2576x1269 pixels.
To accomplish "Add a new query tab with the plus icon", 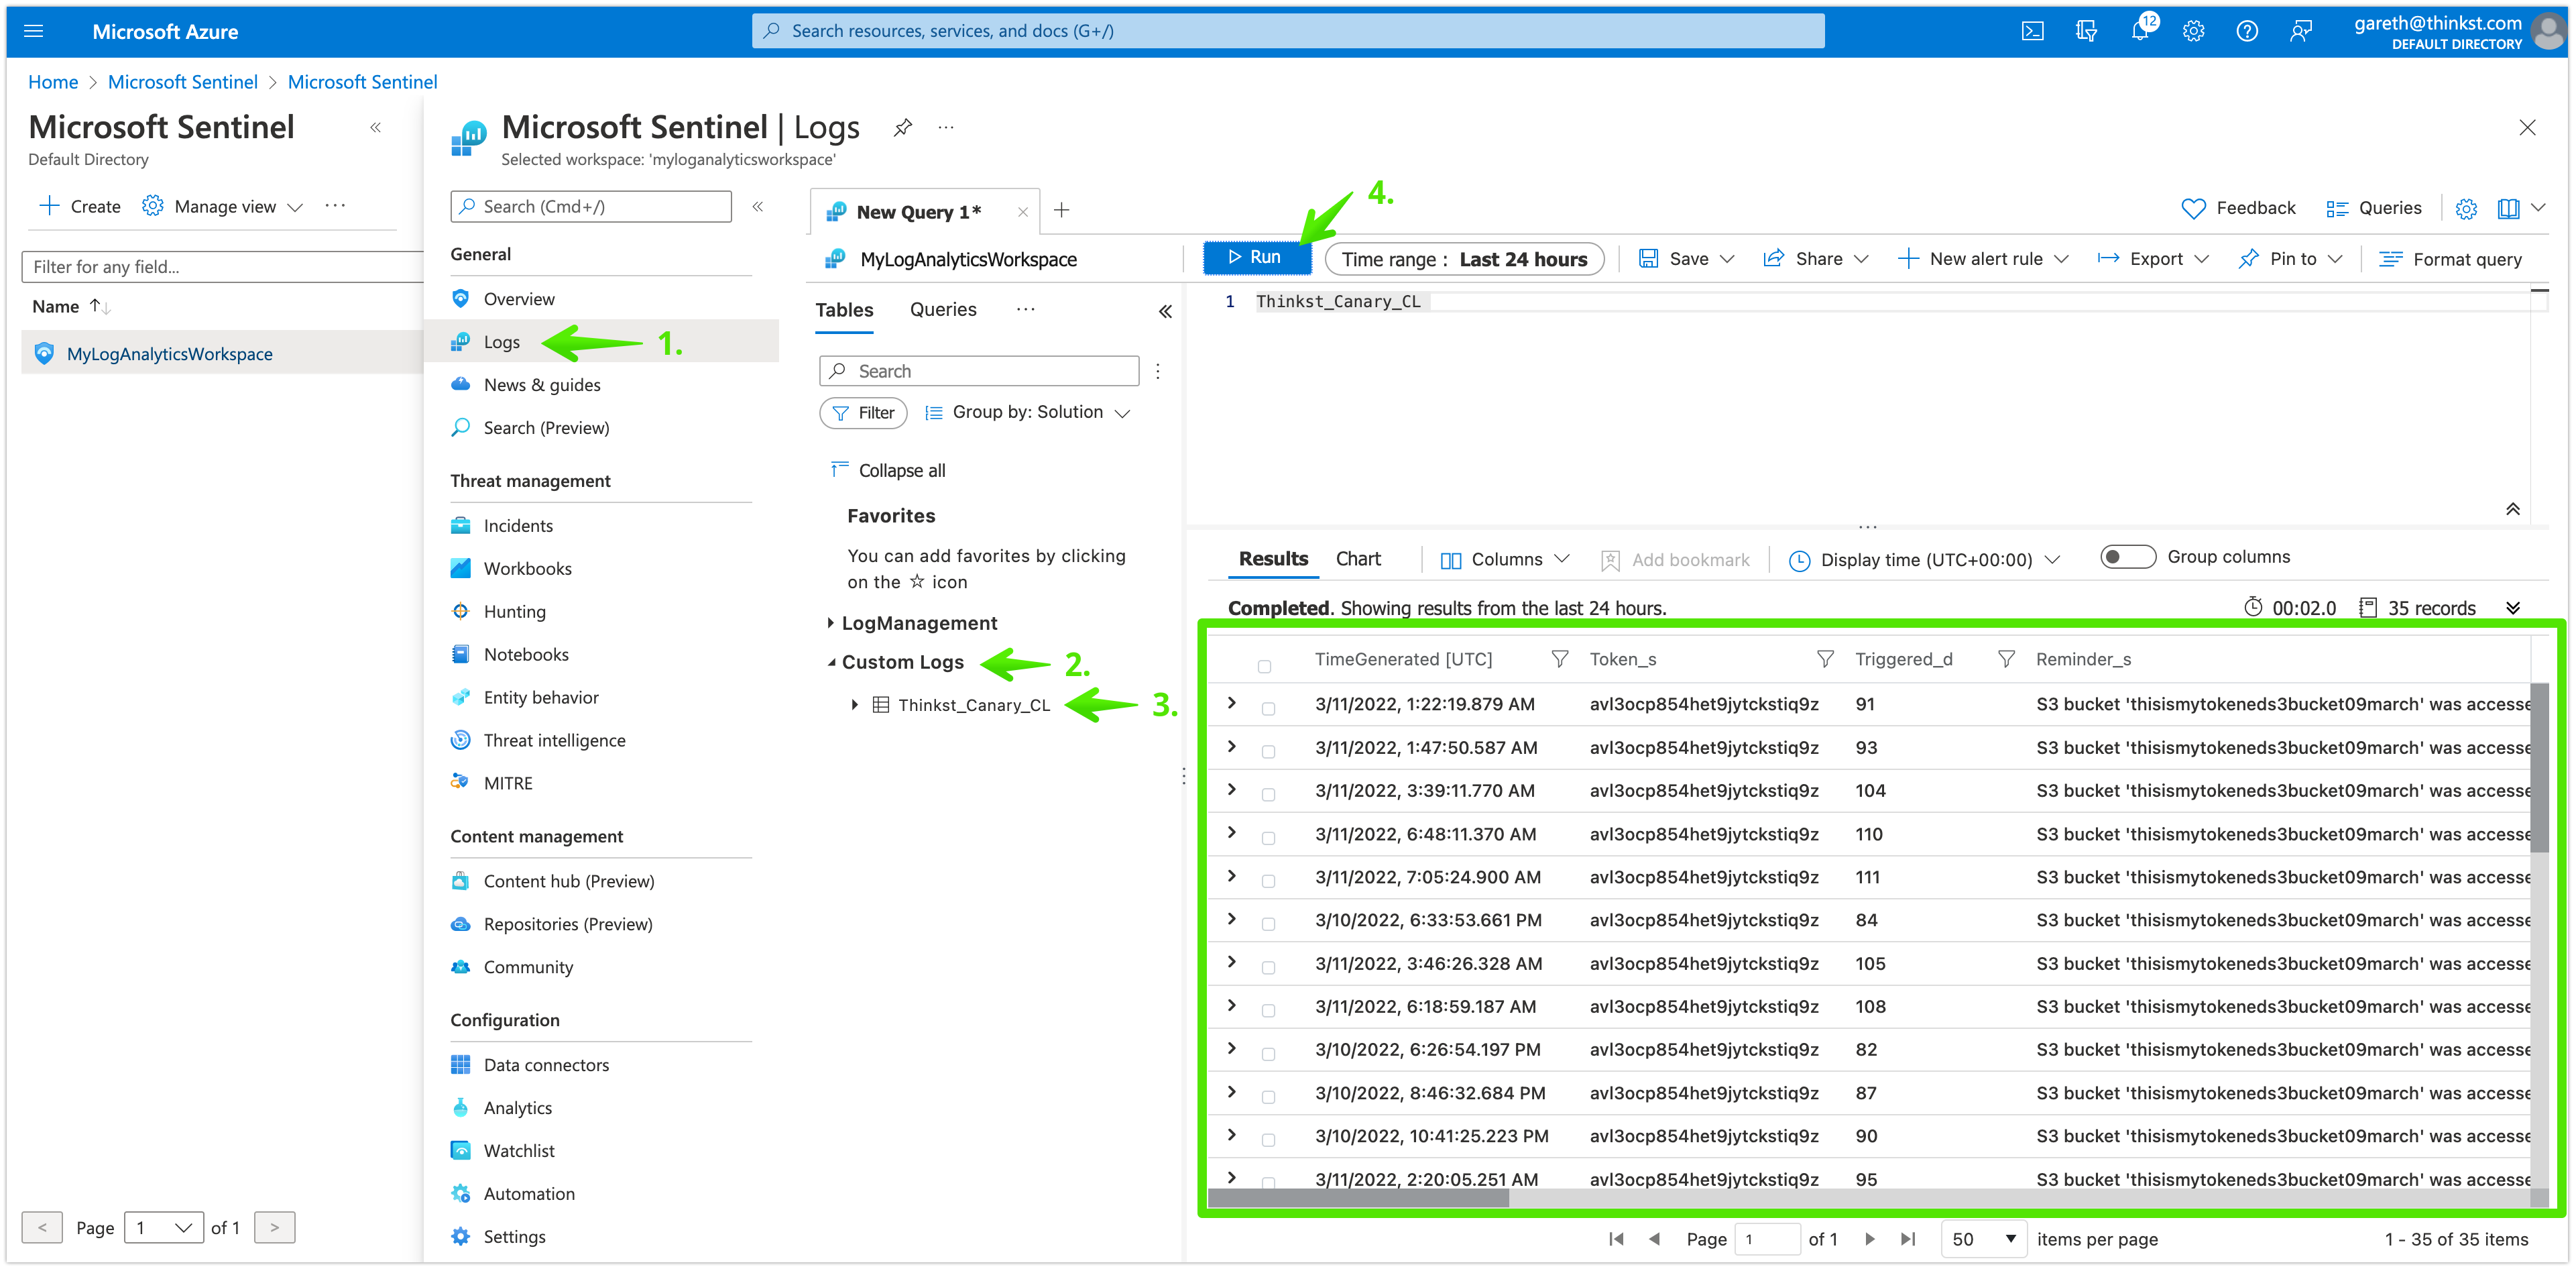I will click(x=1062, y=210).
